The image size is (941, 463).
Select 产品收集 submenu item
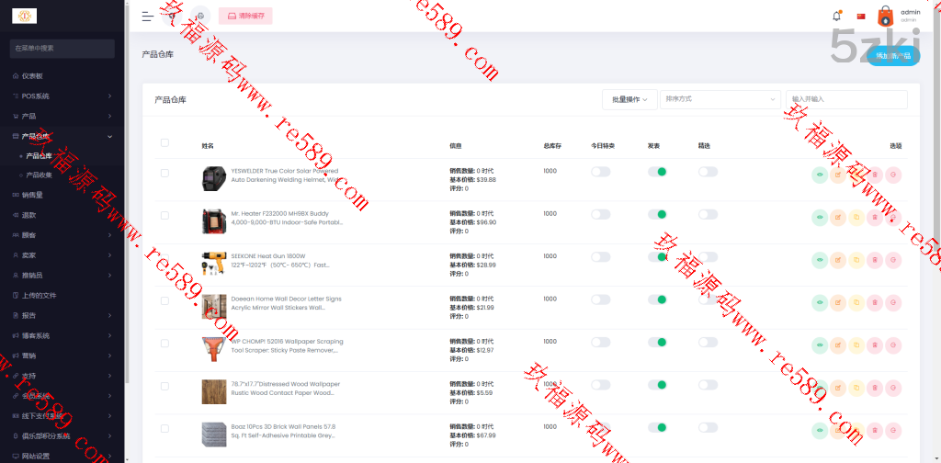(x=39, y=175)
